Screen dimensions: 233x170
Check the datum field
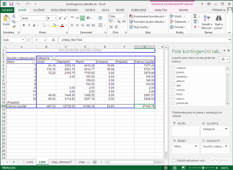tap(173, 81)
